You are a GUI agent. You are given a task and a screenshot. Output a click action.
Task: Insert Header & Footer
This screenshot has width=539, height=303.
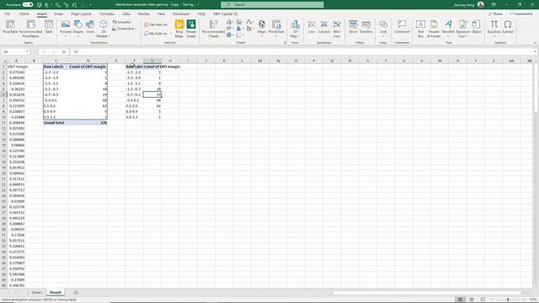pyautogui.click(x=434, y=29)
